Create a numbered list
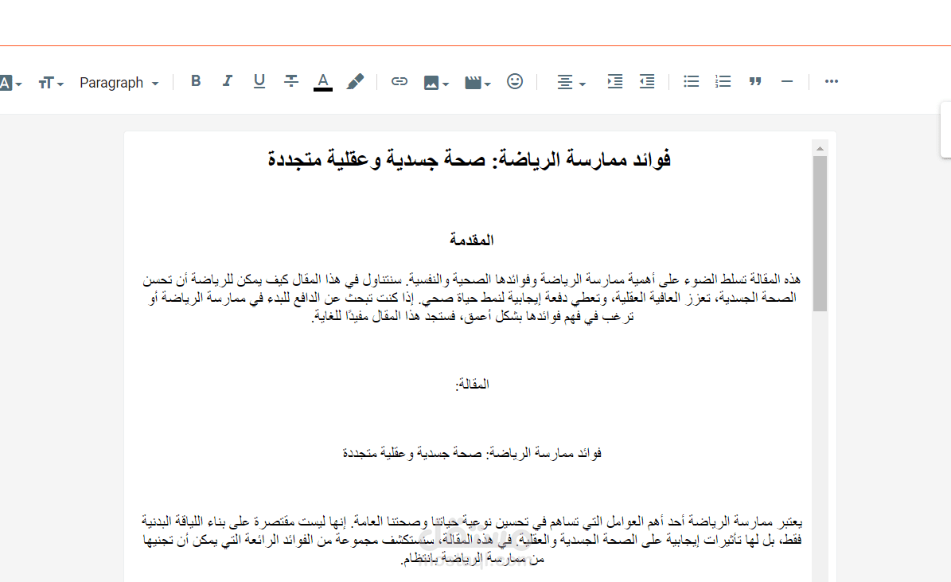Image resolution: width=951 pixels, height=582 pixels. pos(723,81)
